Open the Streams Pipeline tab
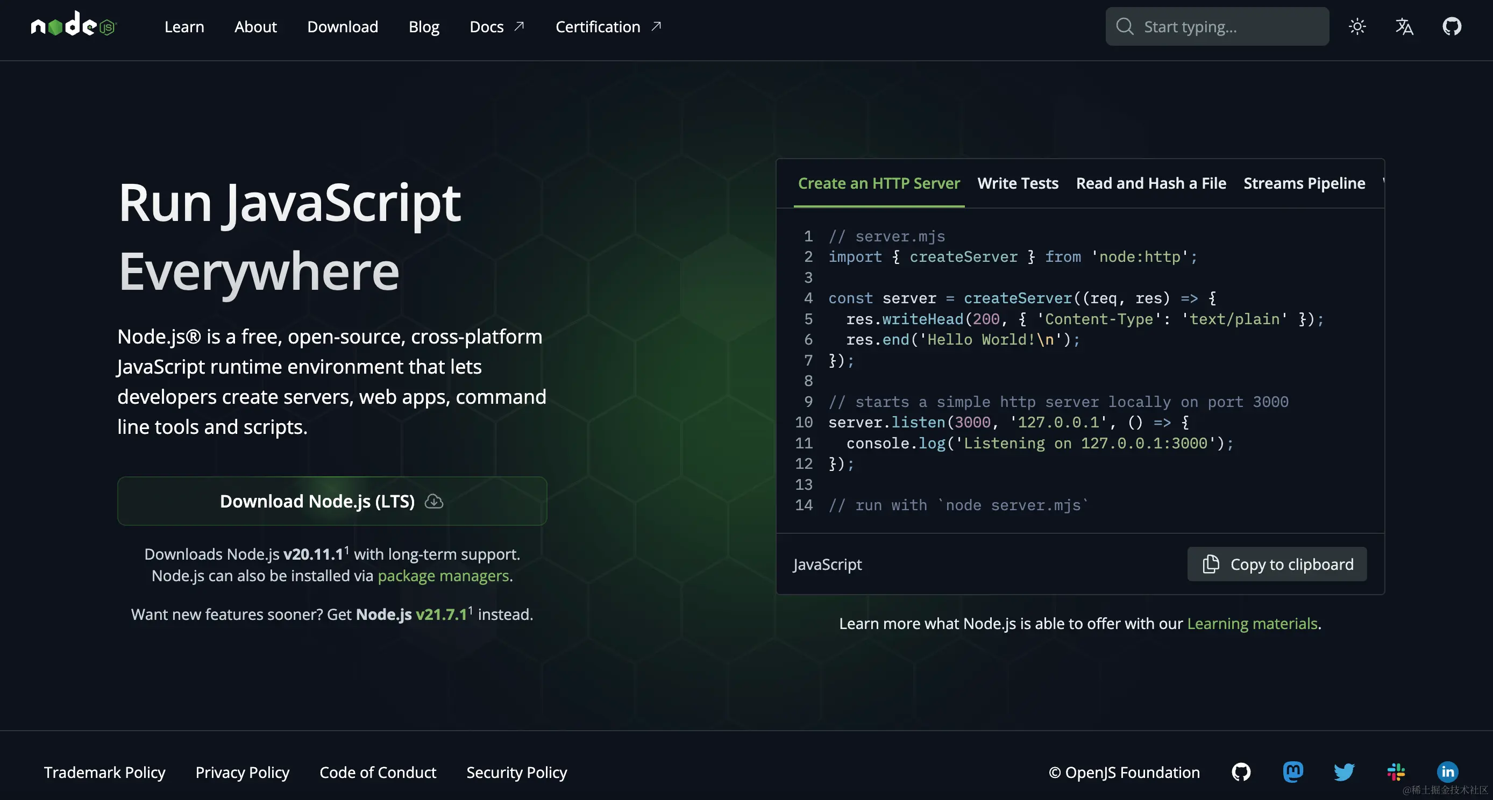This screenshot has height=800, width=1493. pyautogui.click(x=1304, y=183)
